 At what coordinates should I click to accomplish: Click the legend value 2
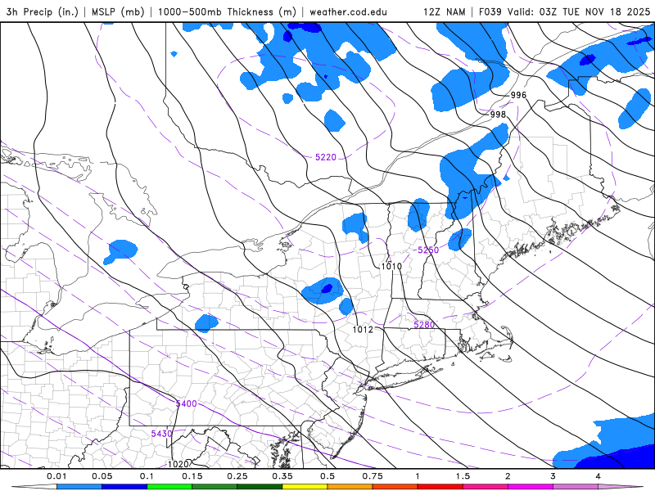[508, 476]
